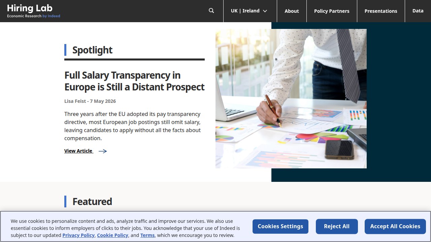Click the Accept All Cookies button

click(395, 227)
